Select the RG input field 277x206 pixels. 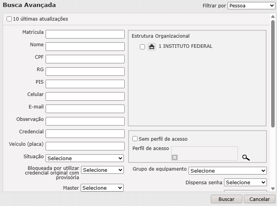(x=85, y=72)
